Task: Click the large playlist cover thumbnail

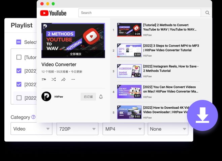Action: 73,41
